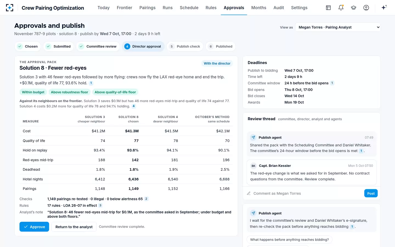395x247 pixels.
Task: Open citation 4 after frontier neighbours text
Action: 134,106
